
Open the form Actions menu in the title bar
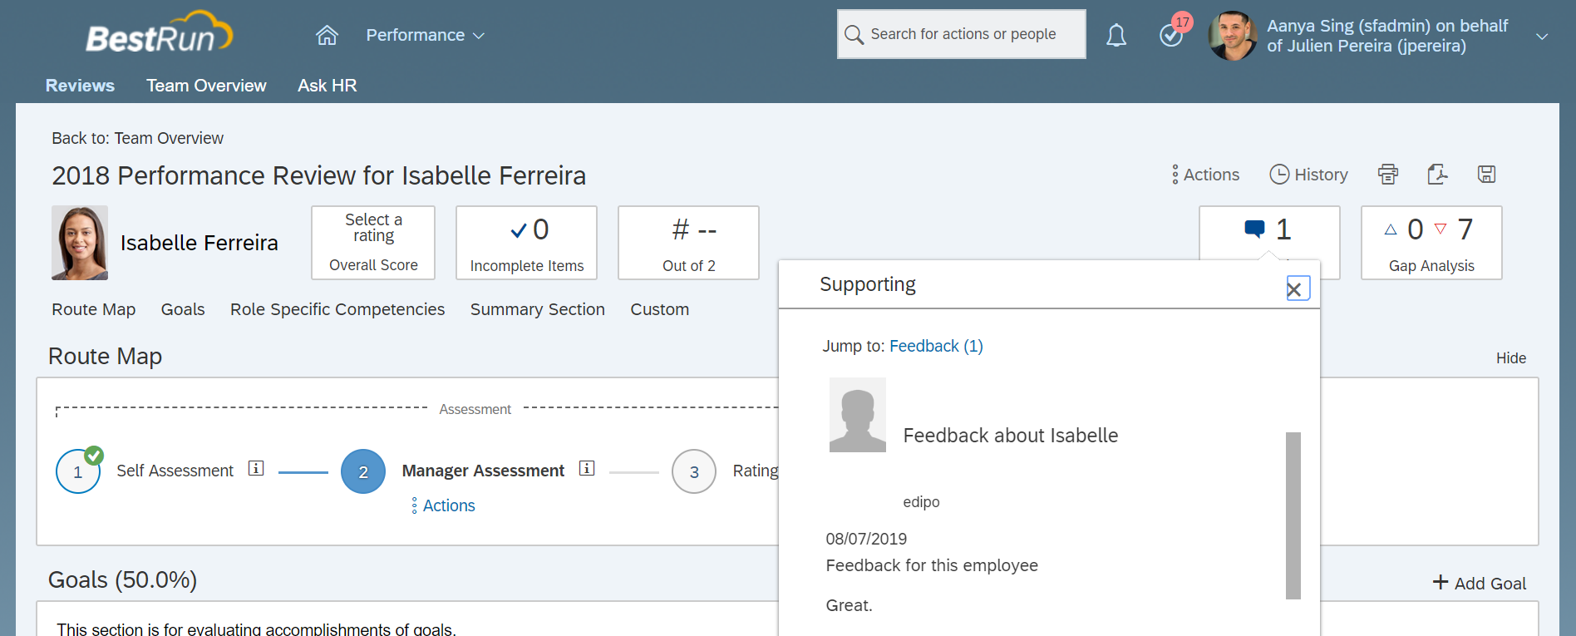pos(1205,175)
